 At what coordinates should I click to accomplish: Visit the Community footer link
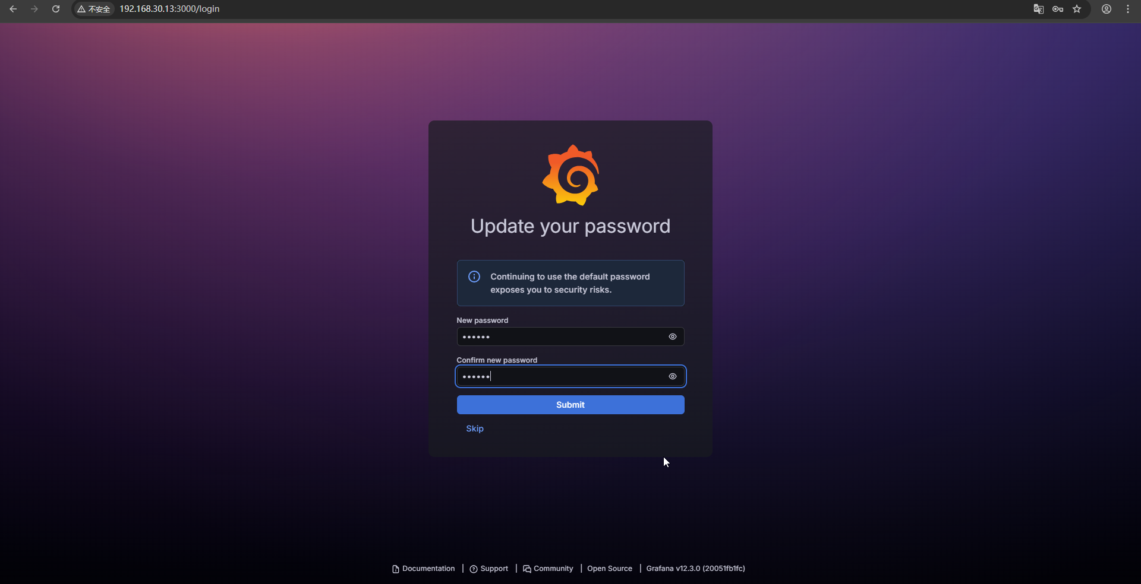[548, 569]
